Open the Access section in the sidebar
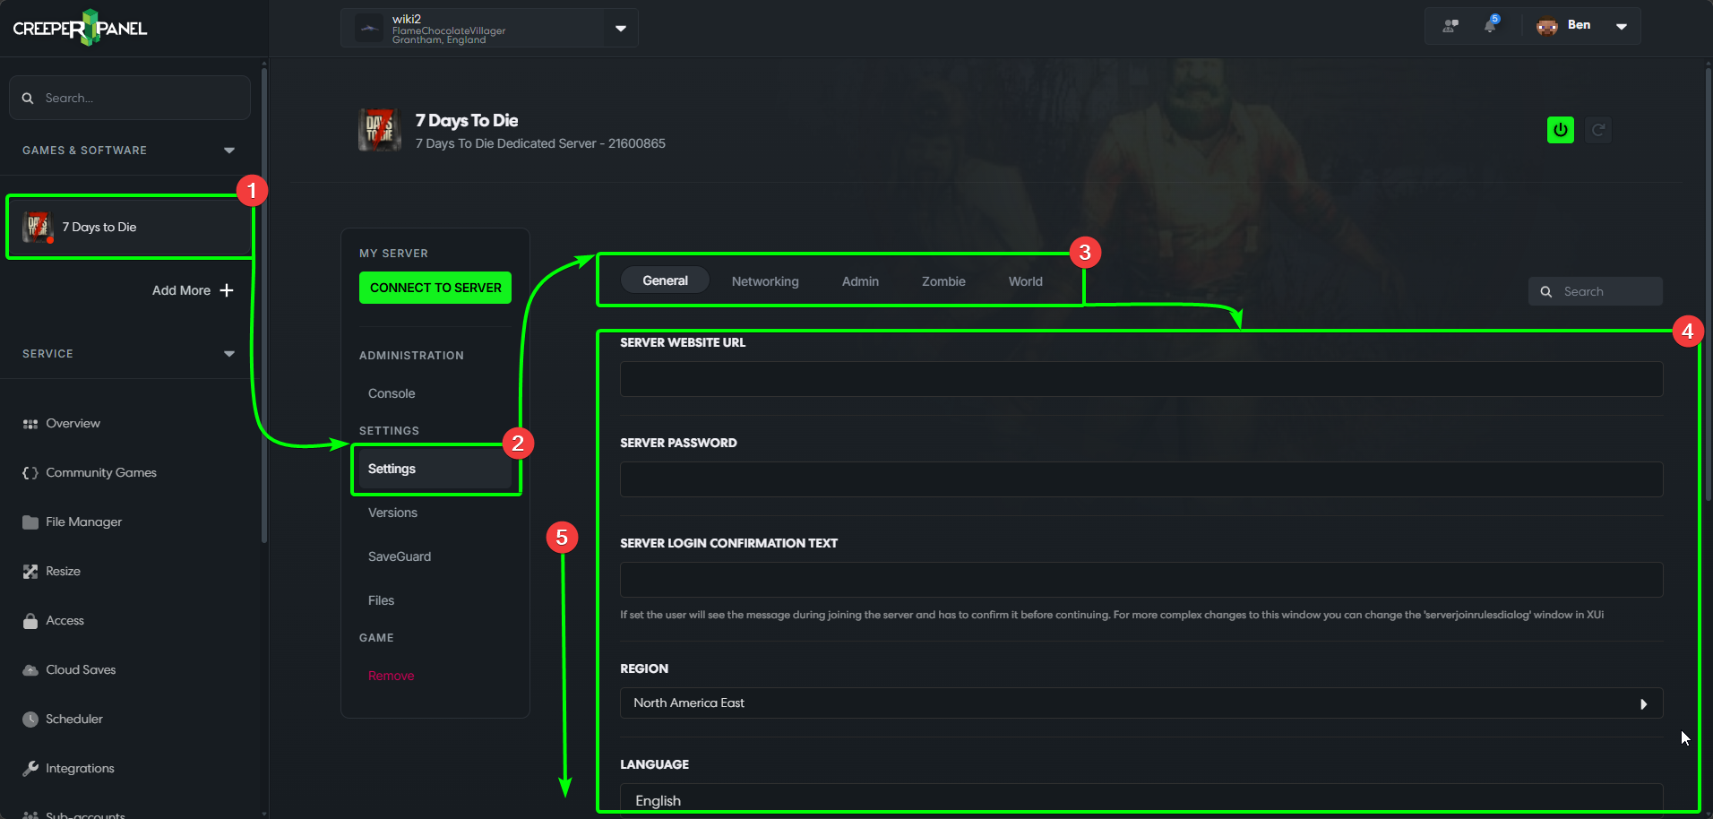 64,620
